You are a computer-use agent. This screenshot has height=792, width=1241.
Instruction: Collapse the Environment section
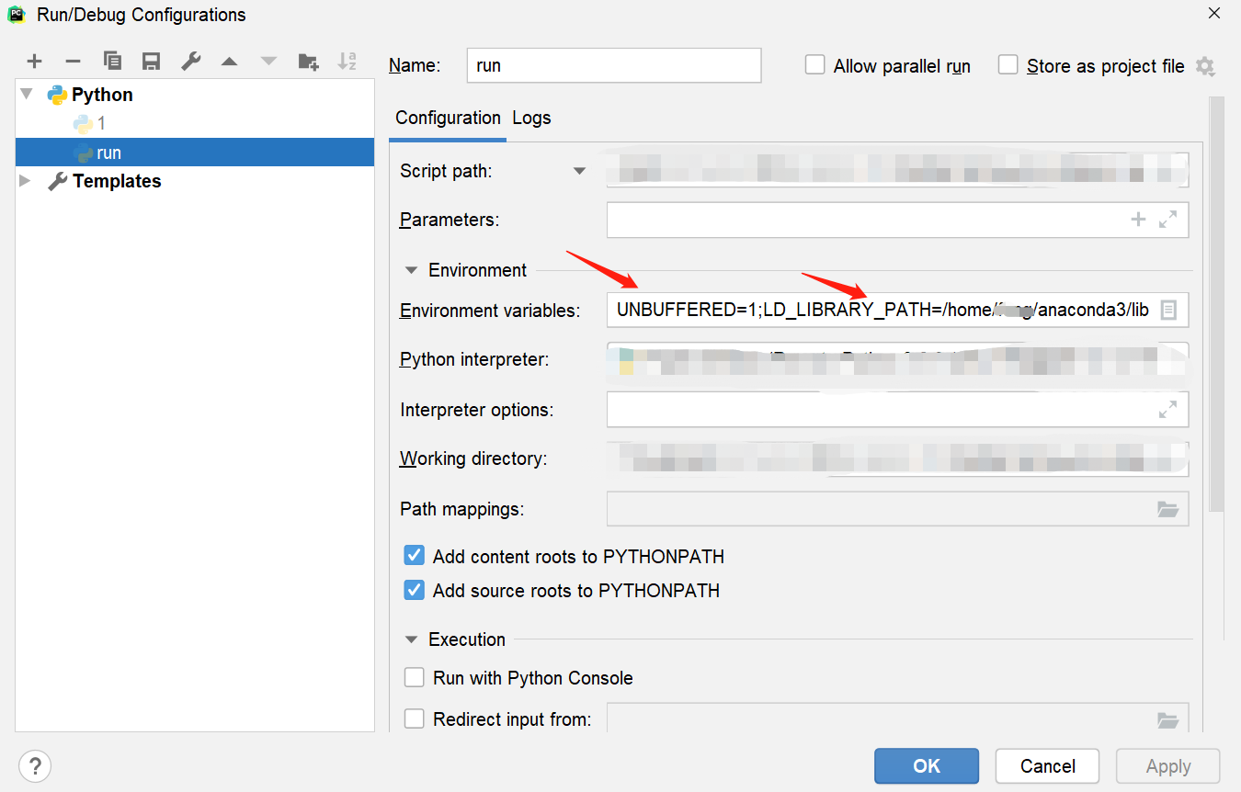tap(411, 270)
